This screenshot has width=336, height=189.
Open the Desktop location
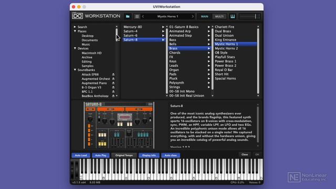(88, 36)
